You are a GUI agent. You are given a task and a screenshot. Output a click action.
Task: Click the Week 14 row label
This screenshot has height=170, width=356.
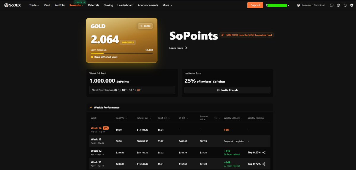point(96,128)
